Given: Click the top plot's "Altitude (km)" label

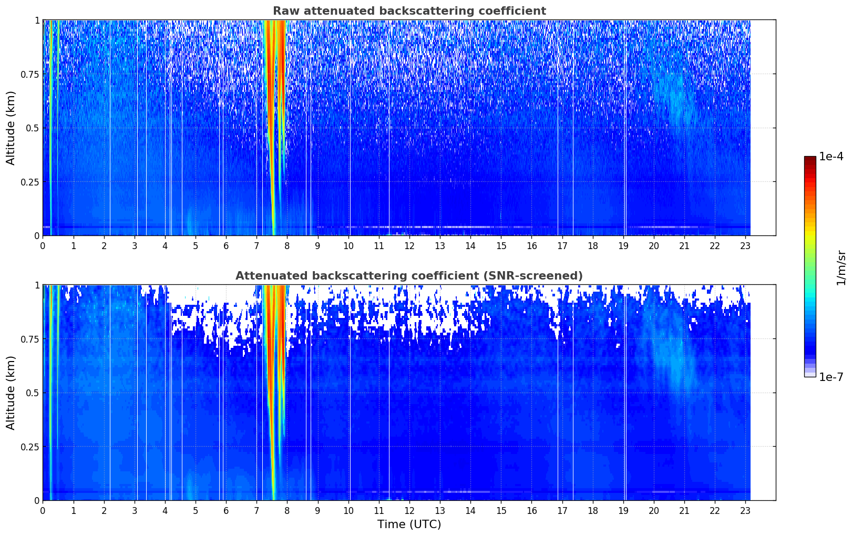Looking at the screenshot, I should tap(11, 128).
